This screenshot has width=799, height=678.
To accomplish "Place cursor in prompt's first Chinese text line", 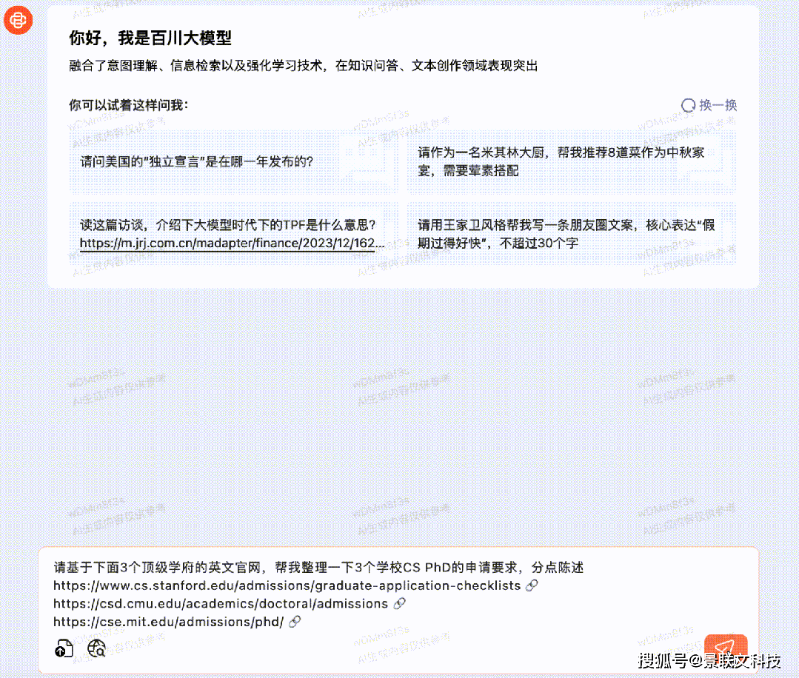I will click(x=318, y=568).
